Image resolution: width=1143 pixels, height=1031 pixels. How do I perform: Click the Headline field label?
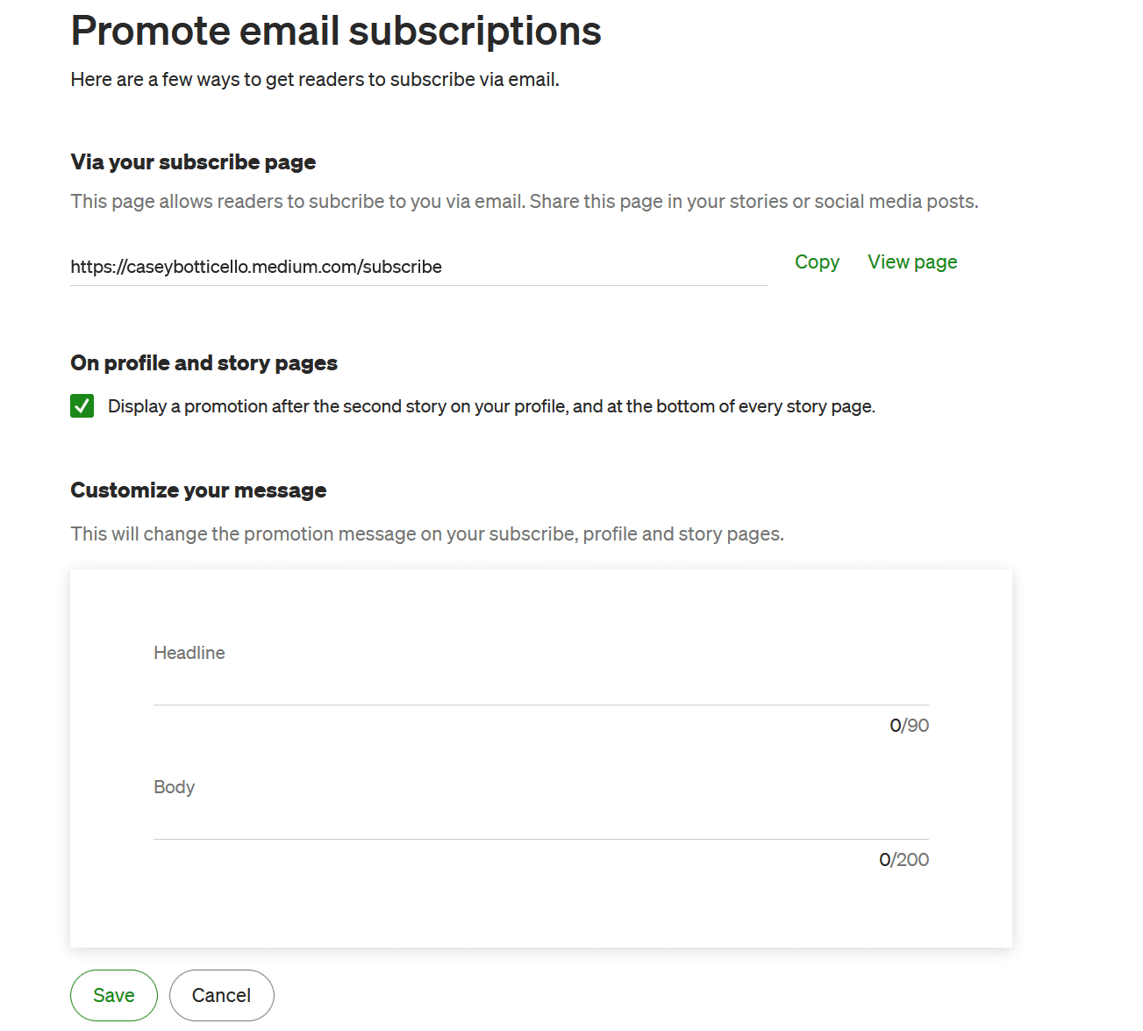click(x=189, y=653)
